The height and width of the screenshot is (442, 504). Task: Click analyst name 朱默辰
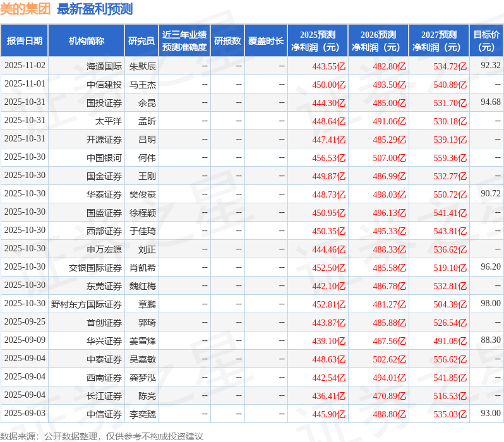click(143, 66)
